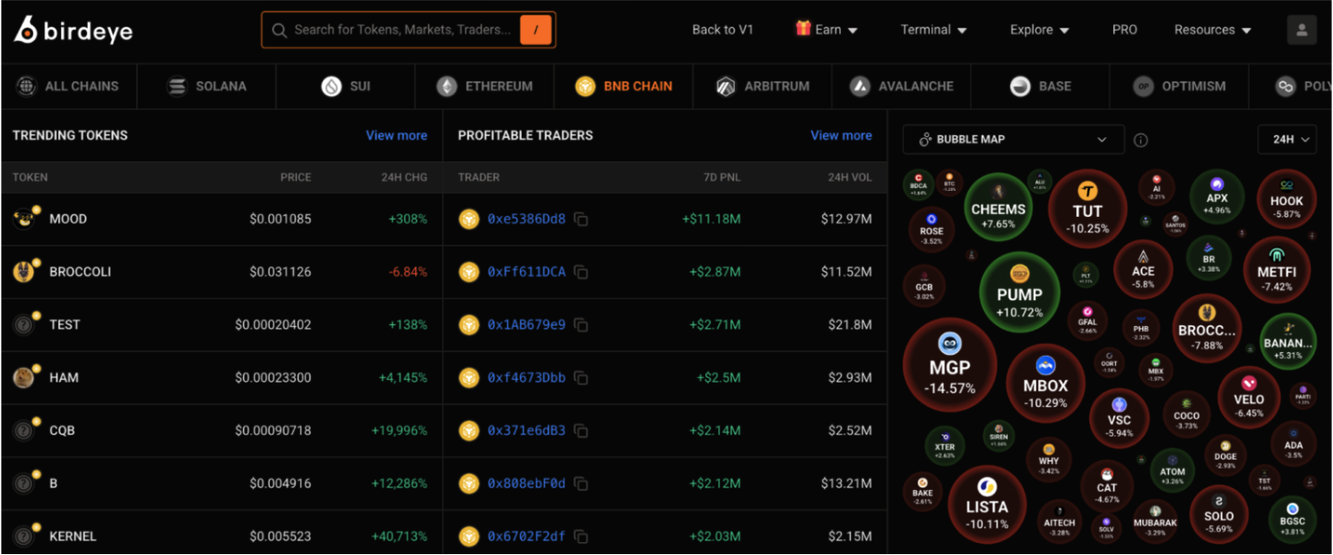Screen dimensions: 1333x555
Task: Select the CAT bubble on the map
Action: pos(1107,487)
